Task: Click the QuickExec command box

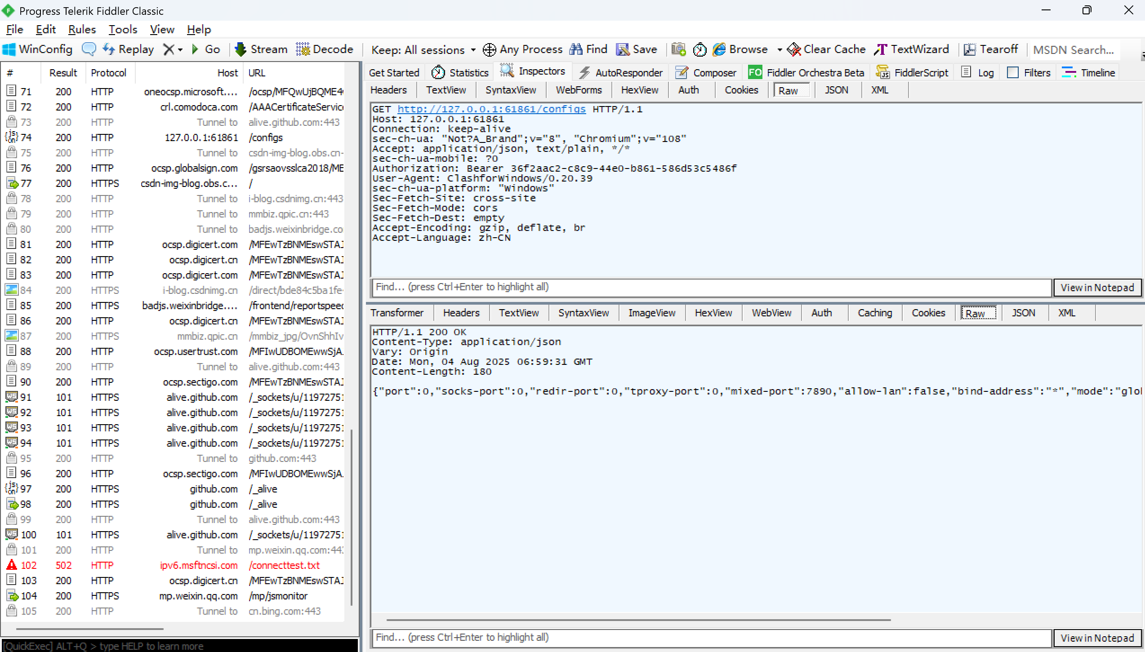Action: pos(180,646)
